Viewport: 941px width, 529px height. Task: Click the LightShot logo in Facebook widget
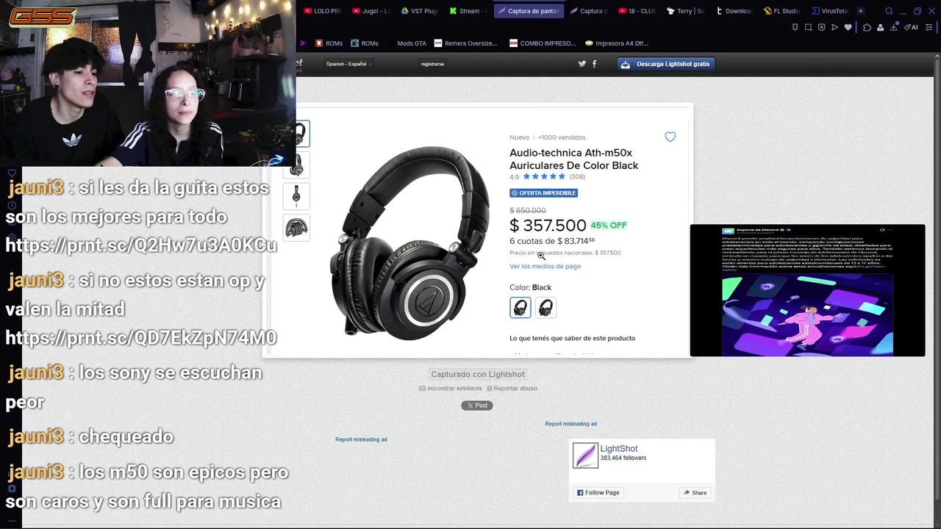(x=585, y=456)
